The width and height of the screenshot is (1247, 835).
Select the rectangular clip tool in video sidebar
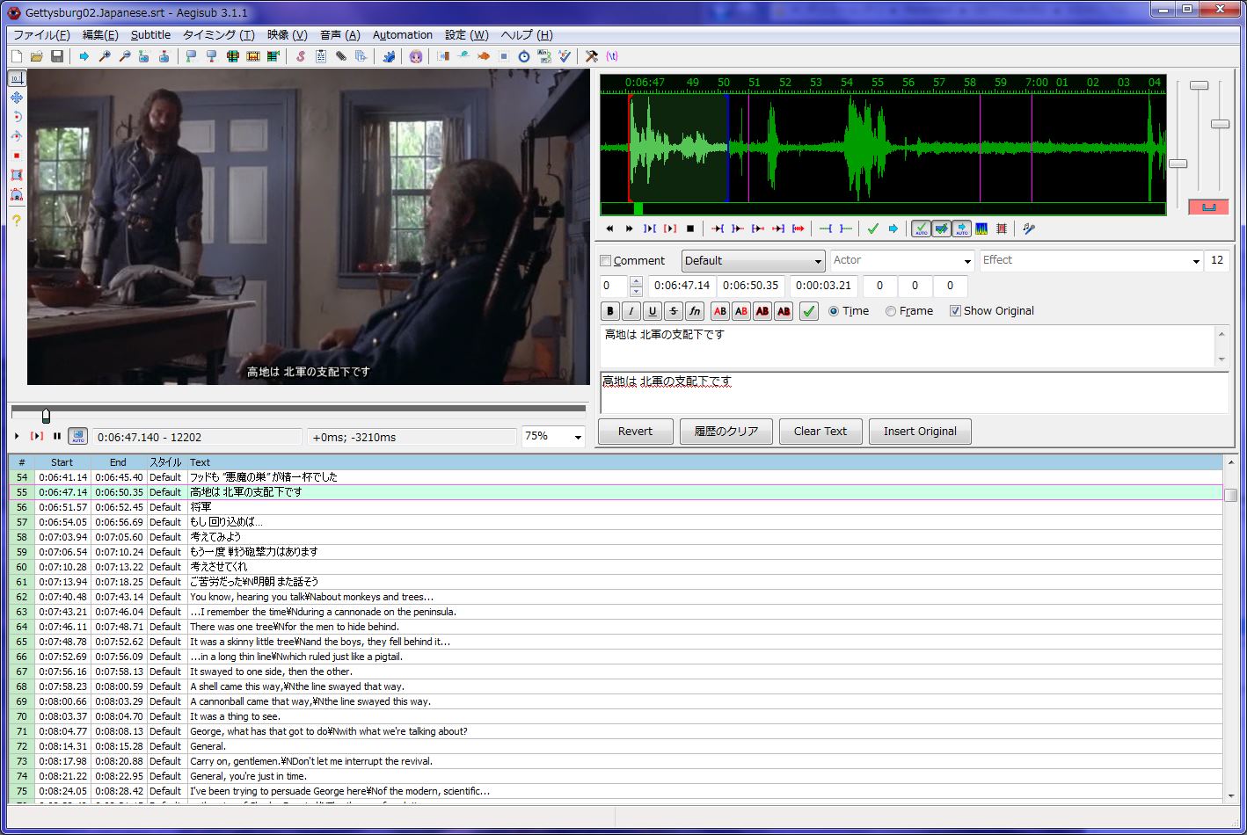pos(17,175)
